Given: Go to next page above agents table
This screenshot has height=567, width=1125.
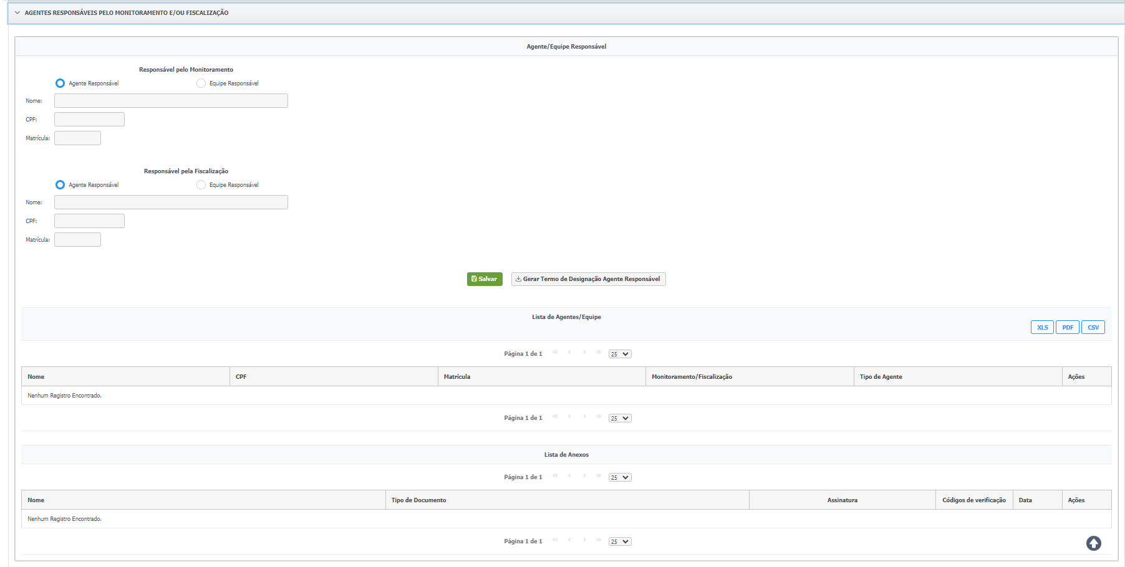Looking at the screenshot, I should [x=584, y=353].
